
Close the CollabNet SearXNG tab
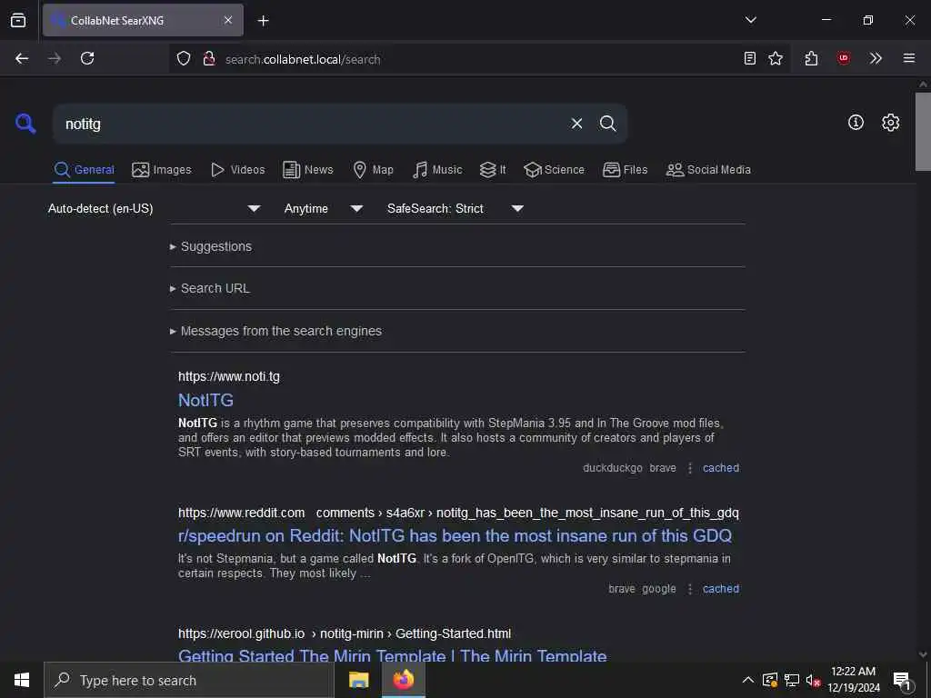(228, 20)
